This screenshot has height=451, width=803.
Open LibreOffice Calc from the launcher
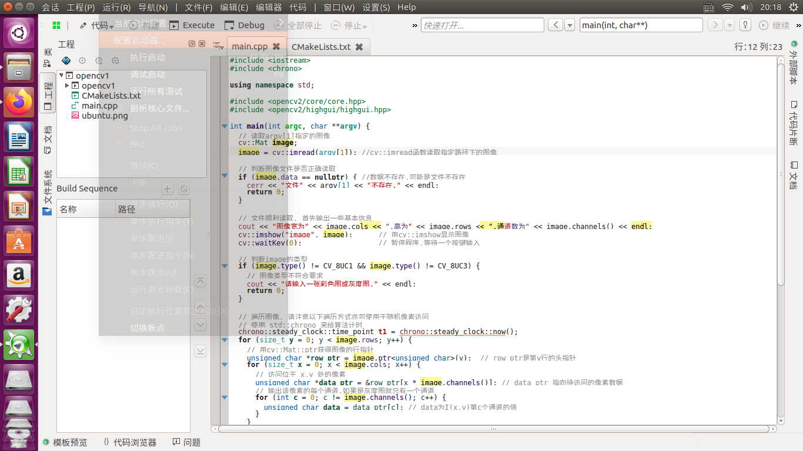tap(19, 173)
